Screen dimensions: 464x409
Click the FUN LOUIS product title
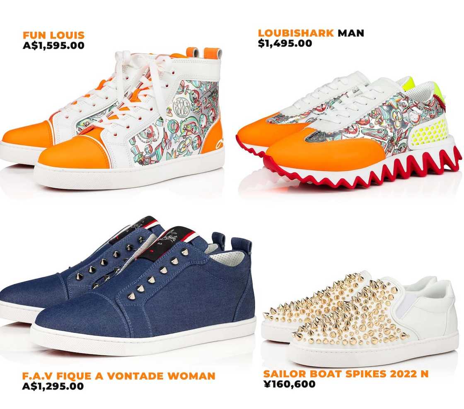point(53,35)
